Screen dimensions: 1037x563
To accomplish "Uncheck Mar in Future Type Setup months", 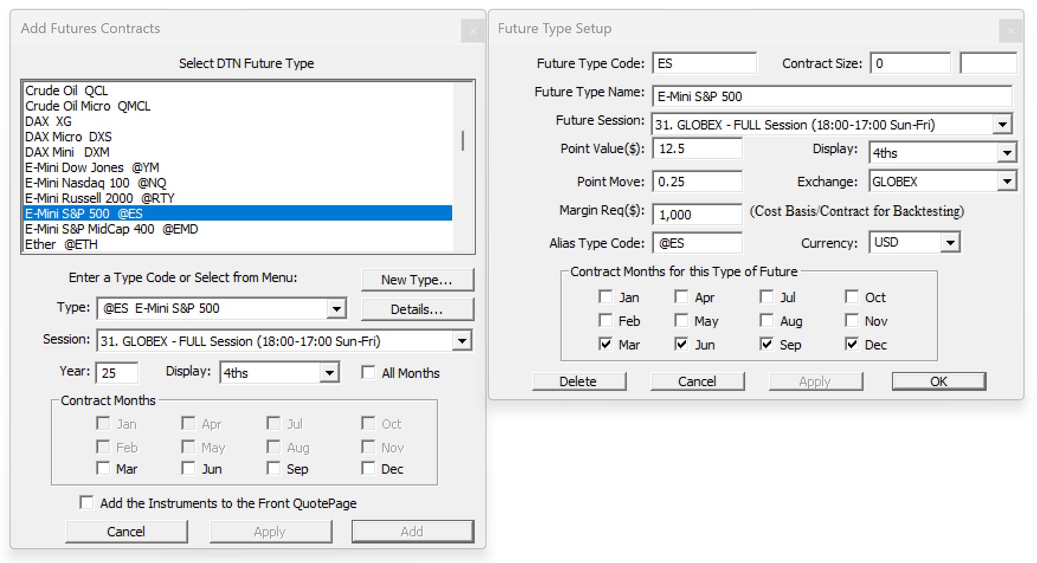I will tap(606, 344).
